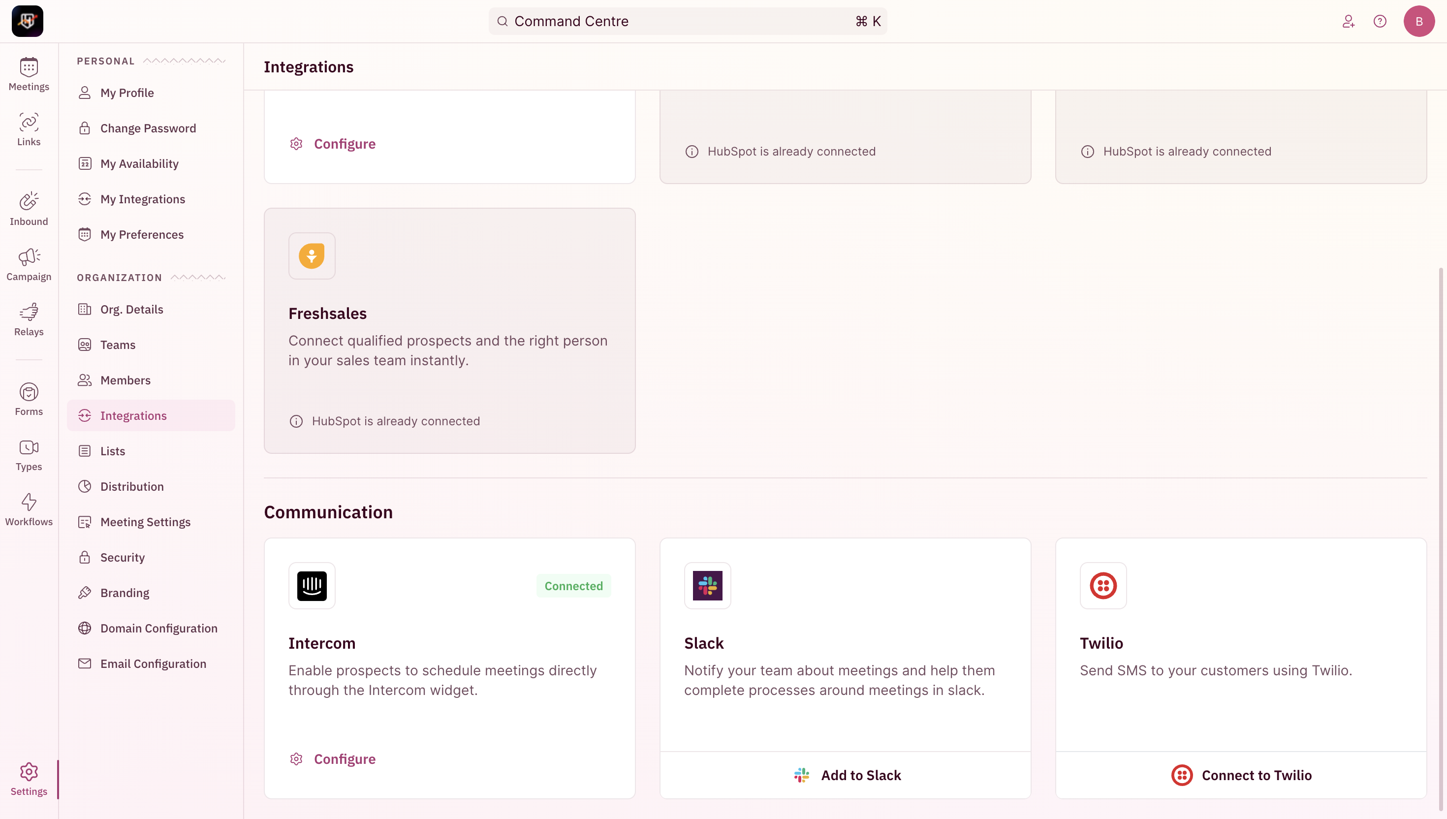
Task: Open Meeting Settings
Action: click(x=151, y=522)
